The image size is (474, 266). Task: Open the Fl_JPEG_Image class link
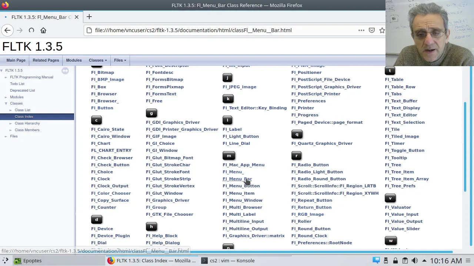tap(239, 87)
